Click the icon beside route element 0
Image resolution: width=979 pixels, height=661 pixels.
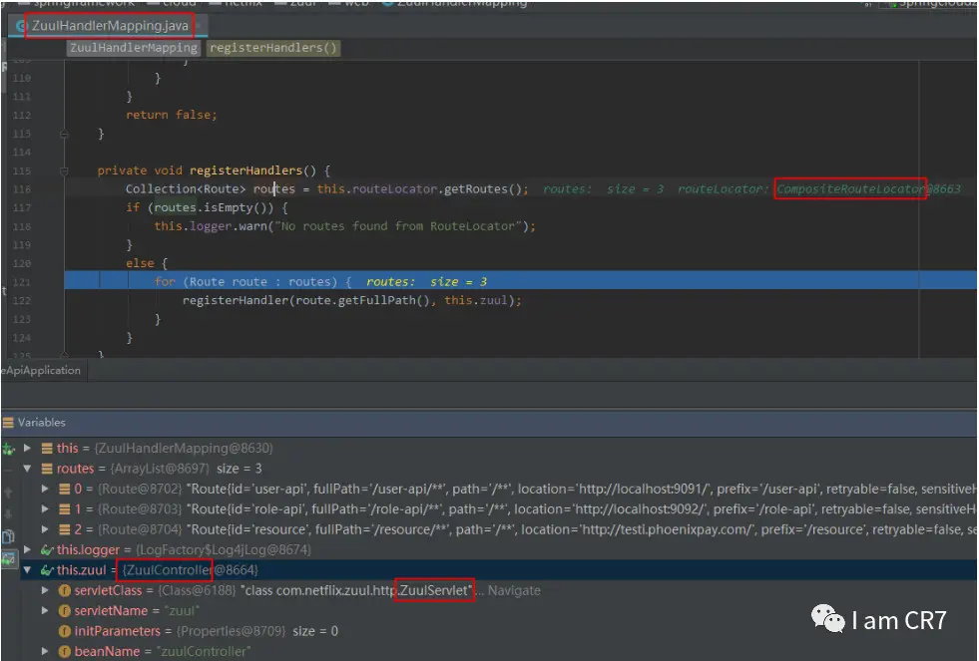pyautogui.click(x=64, y=489)
